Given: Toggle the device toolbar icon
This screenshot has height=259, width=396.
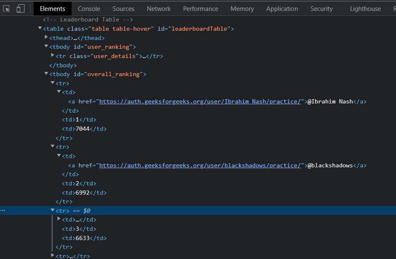Looking at the screenshot, I should tap(21, 9).
